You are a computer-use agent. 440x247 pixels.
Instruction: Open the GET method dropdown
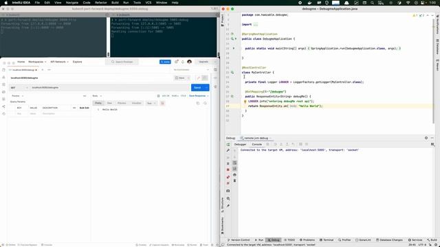click(19, 88)
